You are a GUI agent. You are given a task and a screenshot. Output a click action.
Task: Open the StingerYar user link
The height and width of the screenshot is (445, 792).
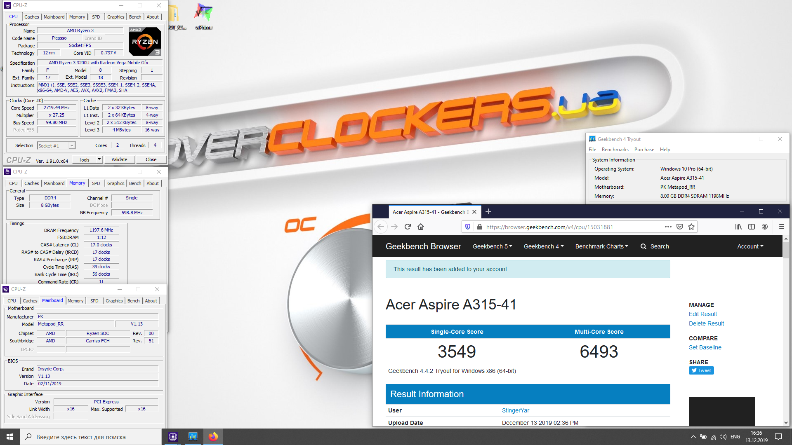tap(515, 410)
